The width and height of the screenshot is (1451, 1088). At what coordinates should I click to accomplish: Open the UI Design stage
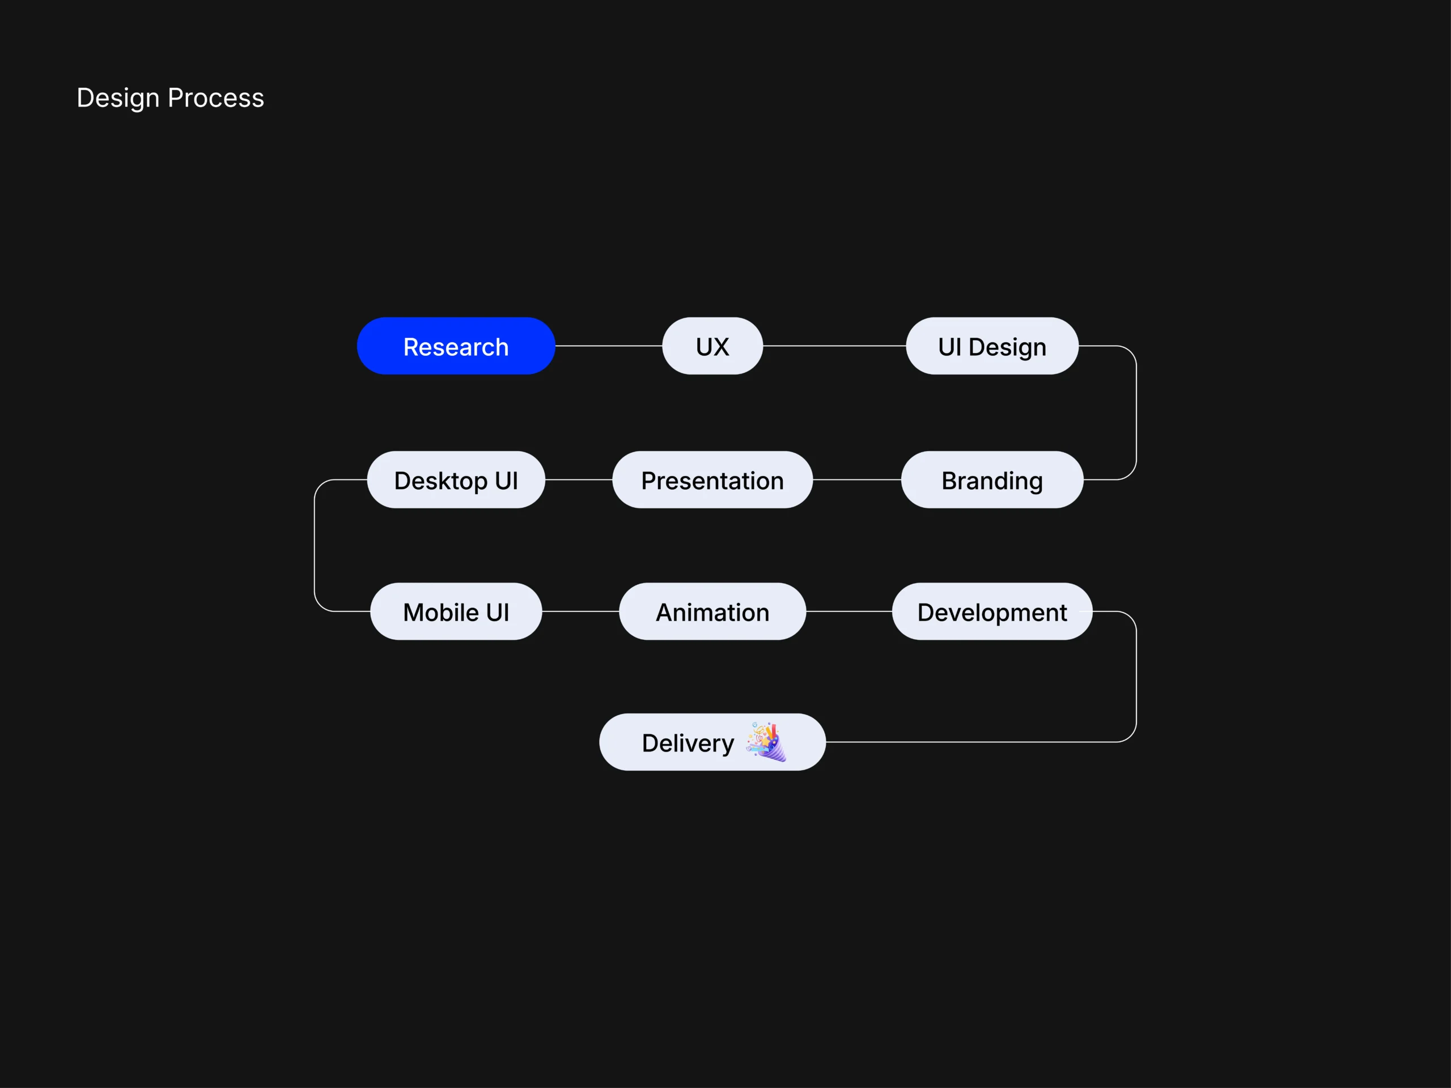coord(992,346)
